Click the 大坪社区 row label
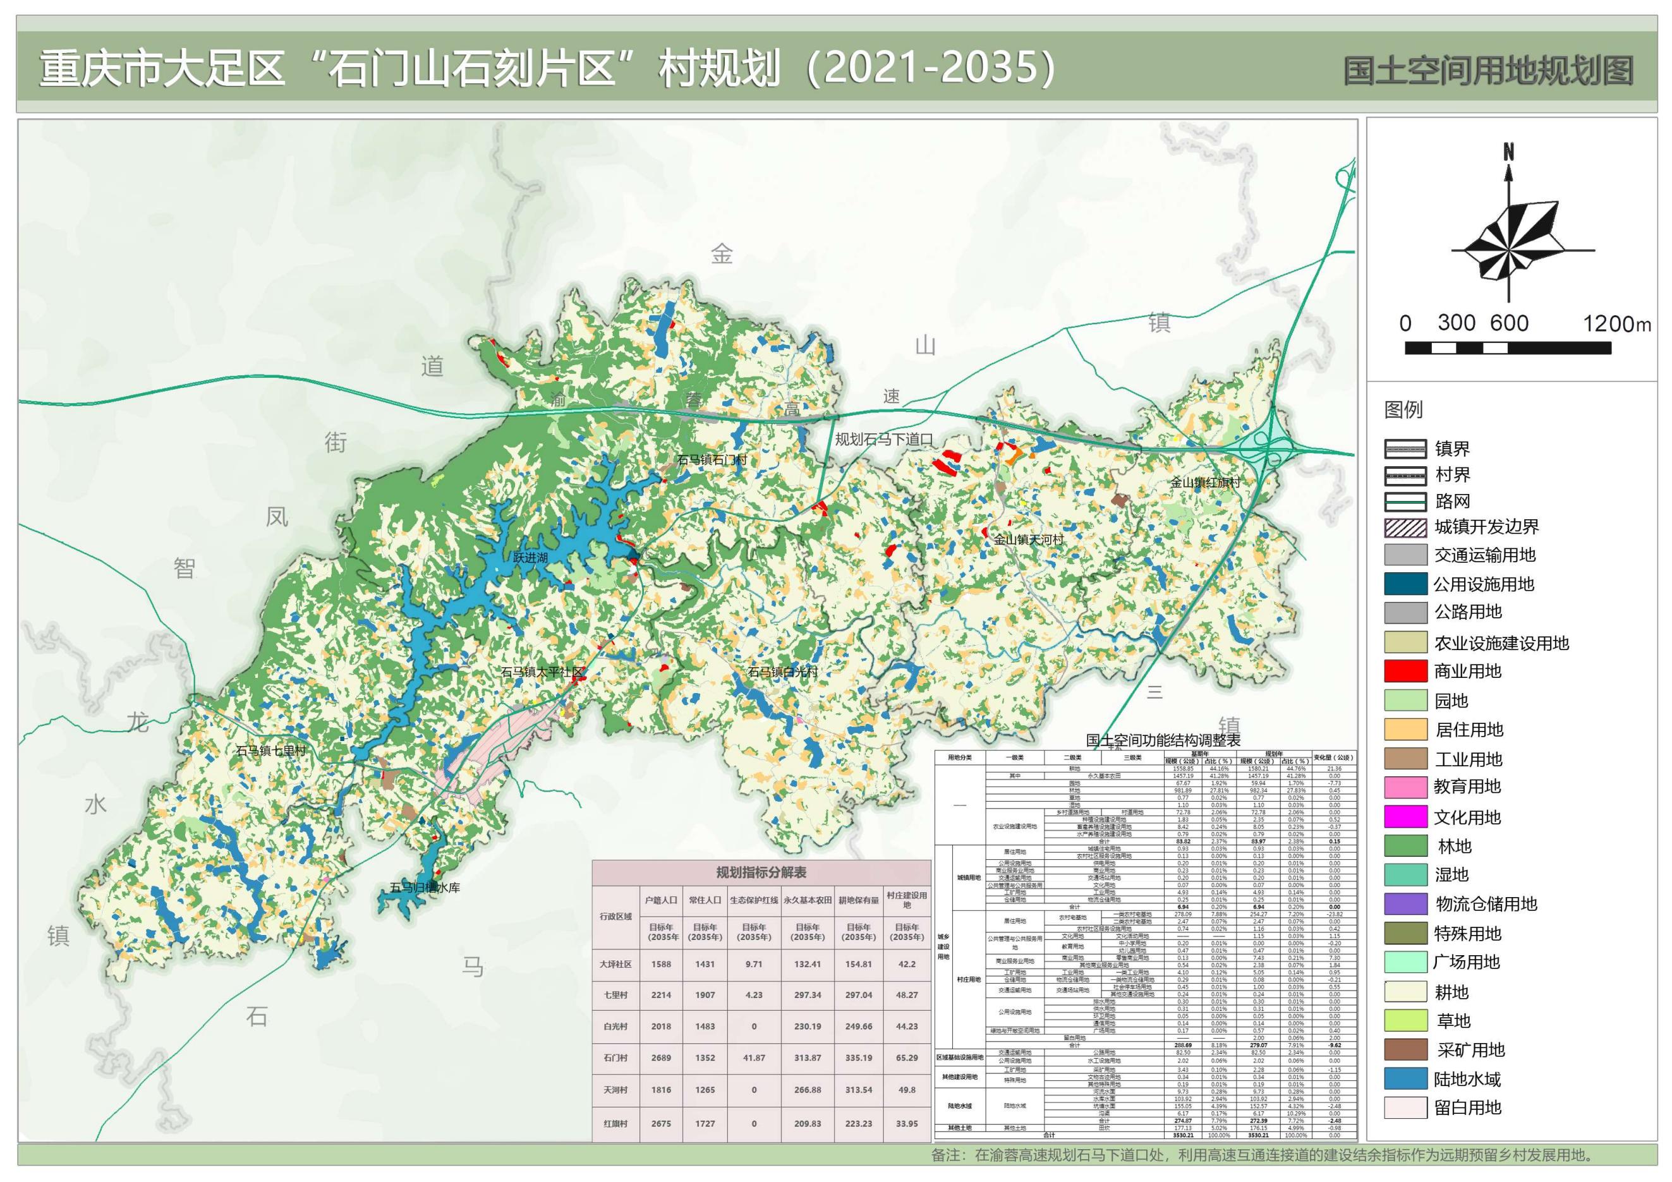Viewport: 1672px width, 1182px height. pos(616,965)
